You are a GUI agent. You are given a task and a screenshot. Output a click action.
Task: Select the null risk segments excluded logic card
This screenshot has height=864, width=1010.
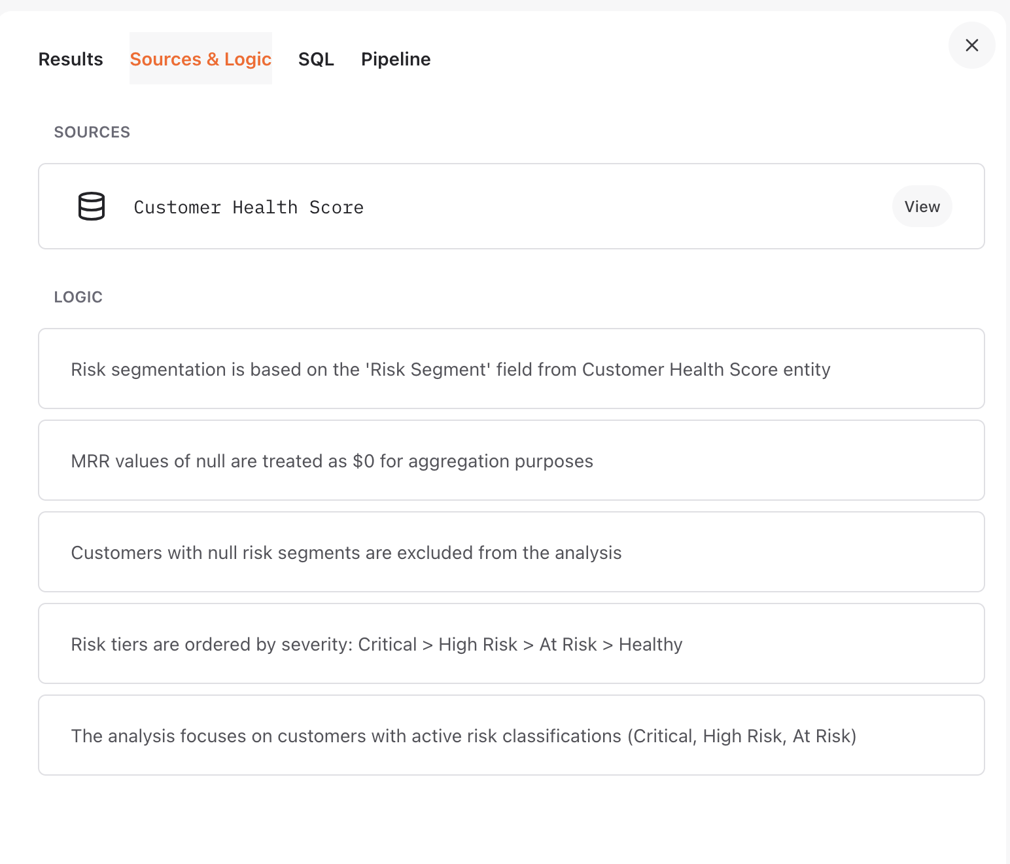512,552
